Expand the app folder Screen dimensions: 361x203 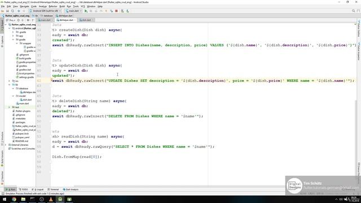(x=13, y=36)
